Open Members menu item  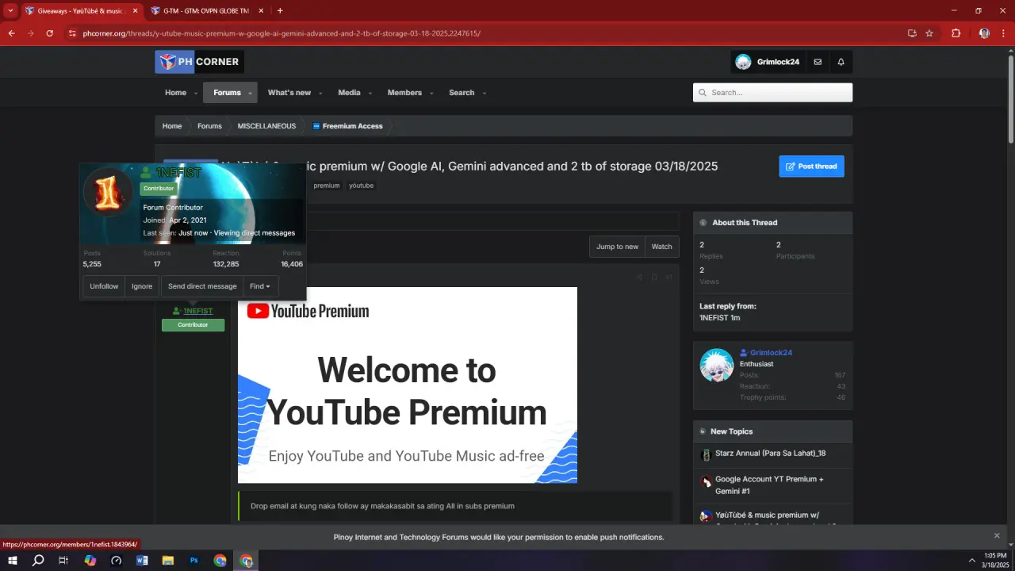[404, 93]
